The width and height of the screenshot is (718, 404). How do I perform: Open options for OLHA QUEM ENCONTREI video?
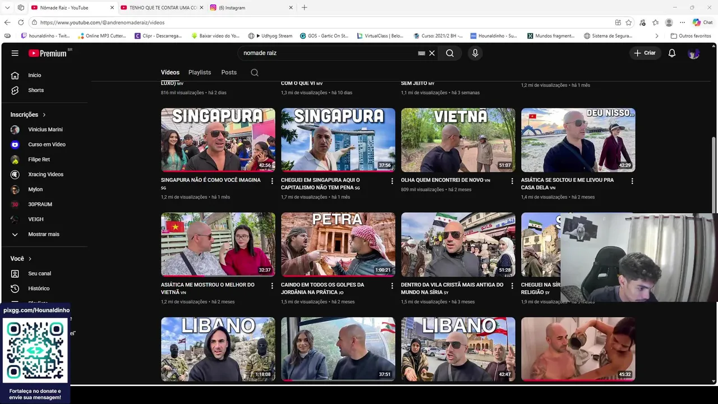click(x=512, y=181)
